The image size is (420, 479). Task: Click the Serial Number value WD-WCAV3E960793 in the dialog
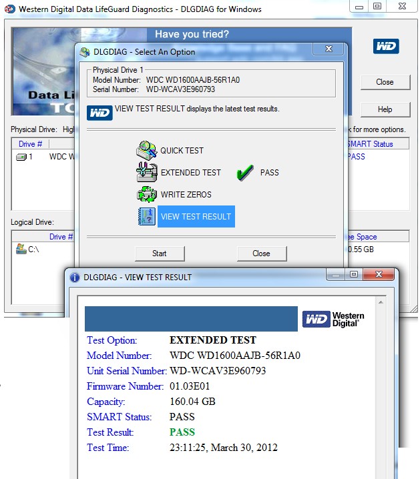click(180, 89)
